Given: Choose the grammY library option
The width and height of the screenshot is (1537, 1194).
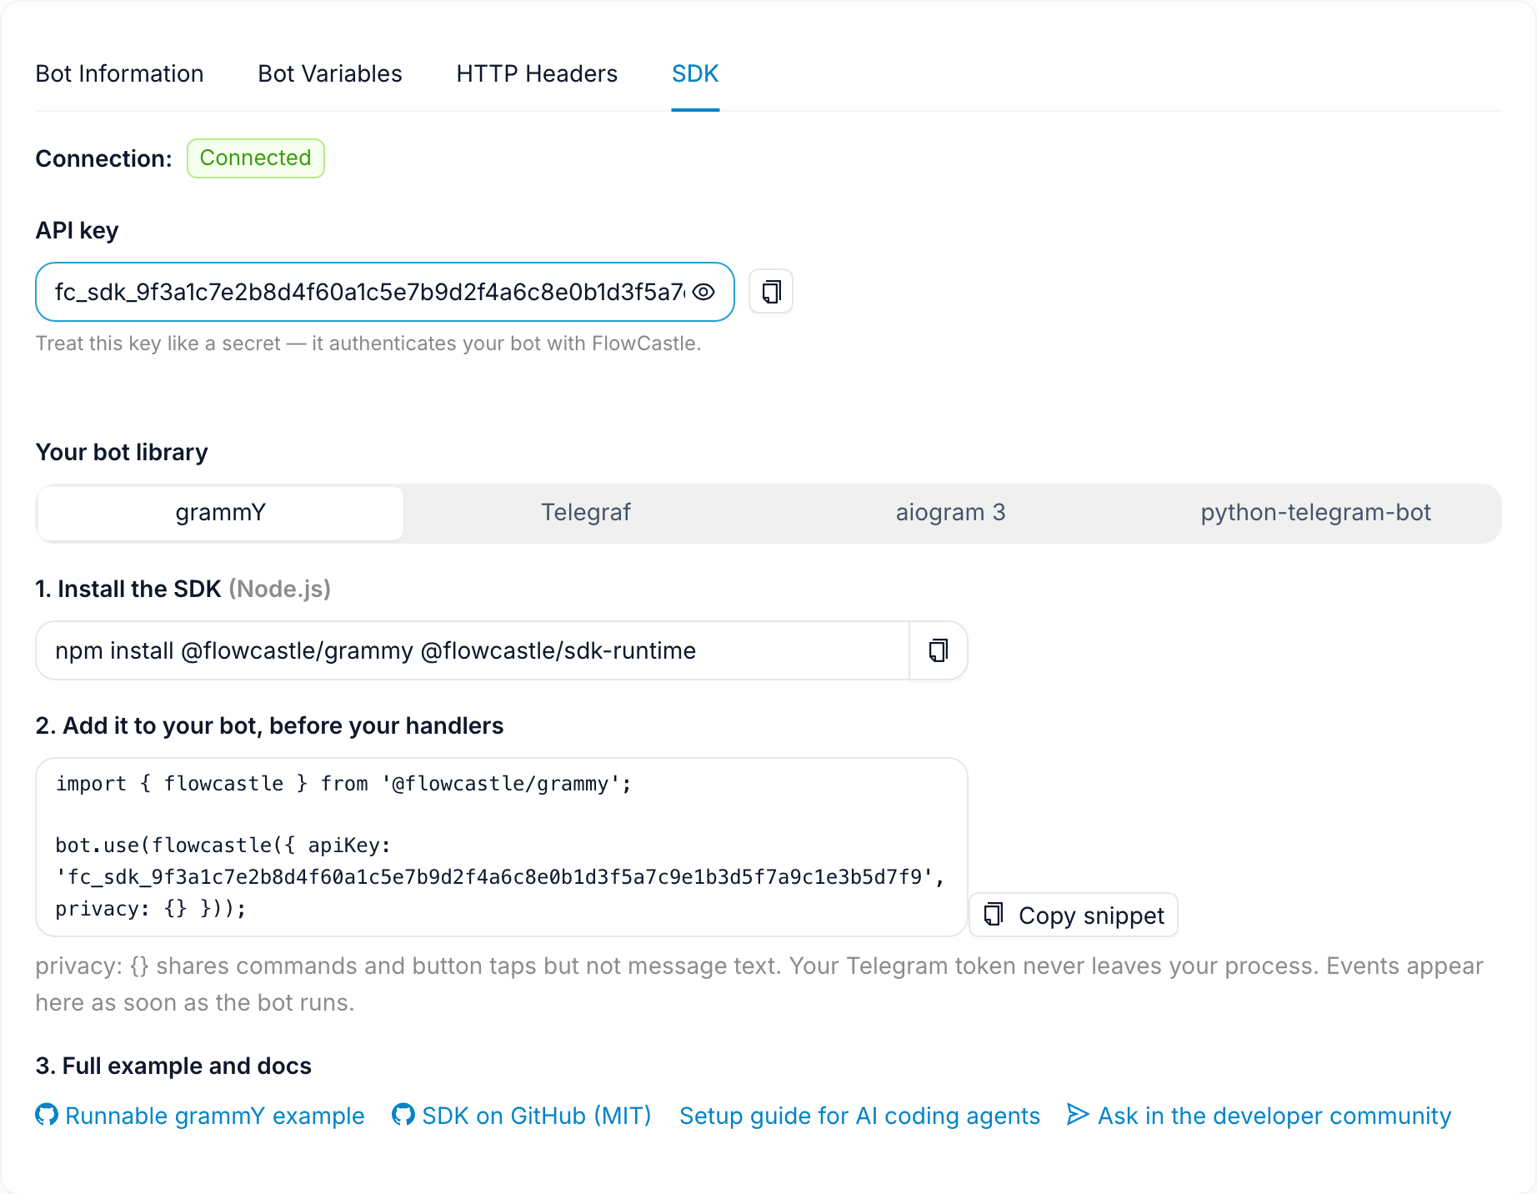Looking at the screenshot, I should [x=221, y=513].
